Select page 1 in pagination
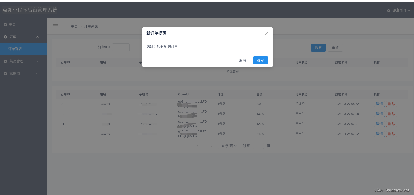Viewport: 414px width, 195px height. [205, 146]
